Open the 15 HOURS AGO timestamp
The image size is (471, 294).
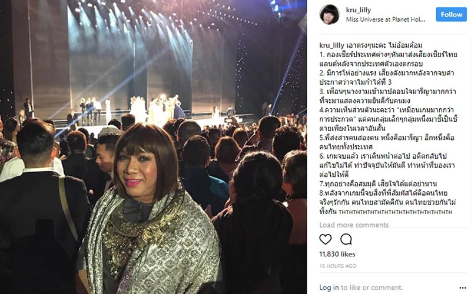(x=338, y=266)
